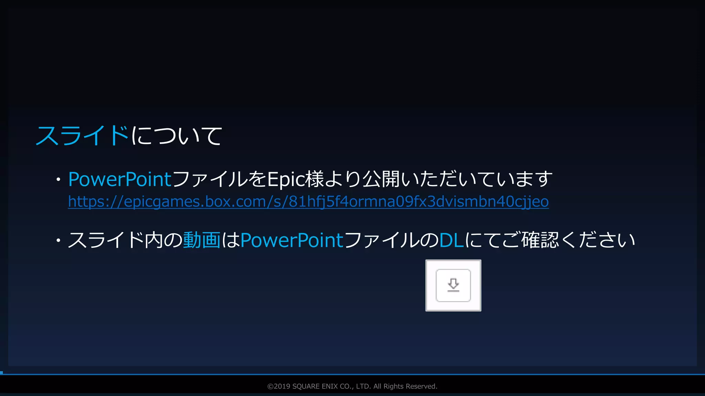705x396 pixels.
Task: Click the blue スライド heading word
Action: [x=82, y=135]
